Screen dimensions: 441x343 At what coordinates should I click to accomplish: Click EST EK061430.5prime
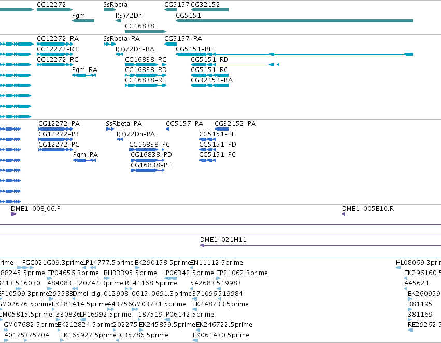coord(195,341)
